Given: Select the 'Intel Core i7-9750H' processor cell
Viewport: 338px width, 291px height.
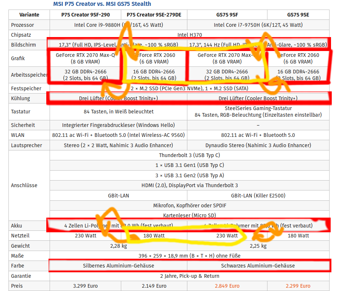Looking at the screenshot, I should [x=258, y=25].
